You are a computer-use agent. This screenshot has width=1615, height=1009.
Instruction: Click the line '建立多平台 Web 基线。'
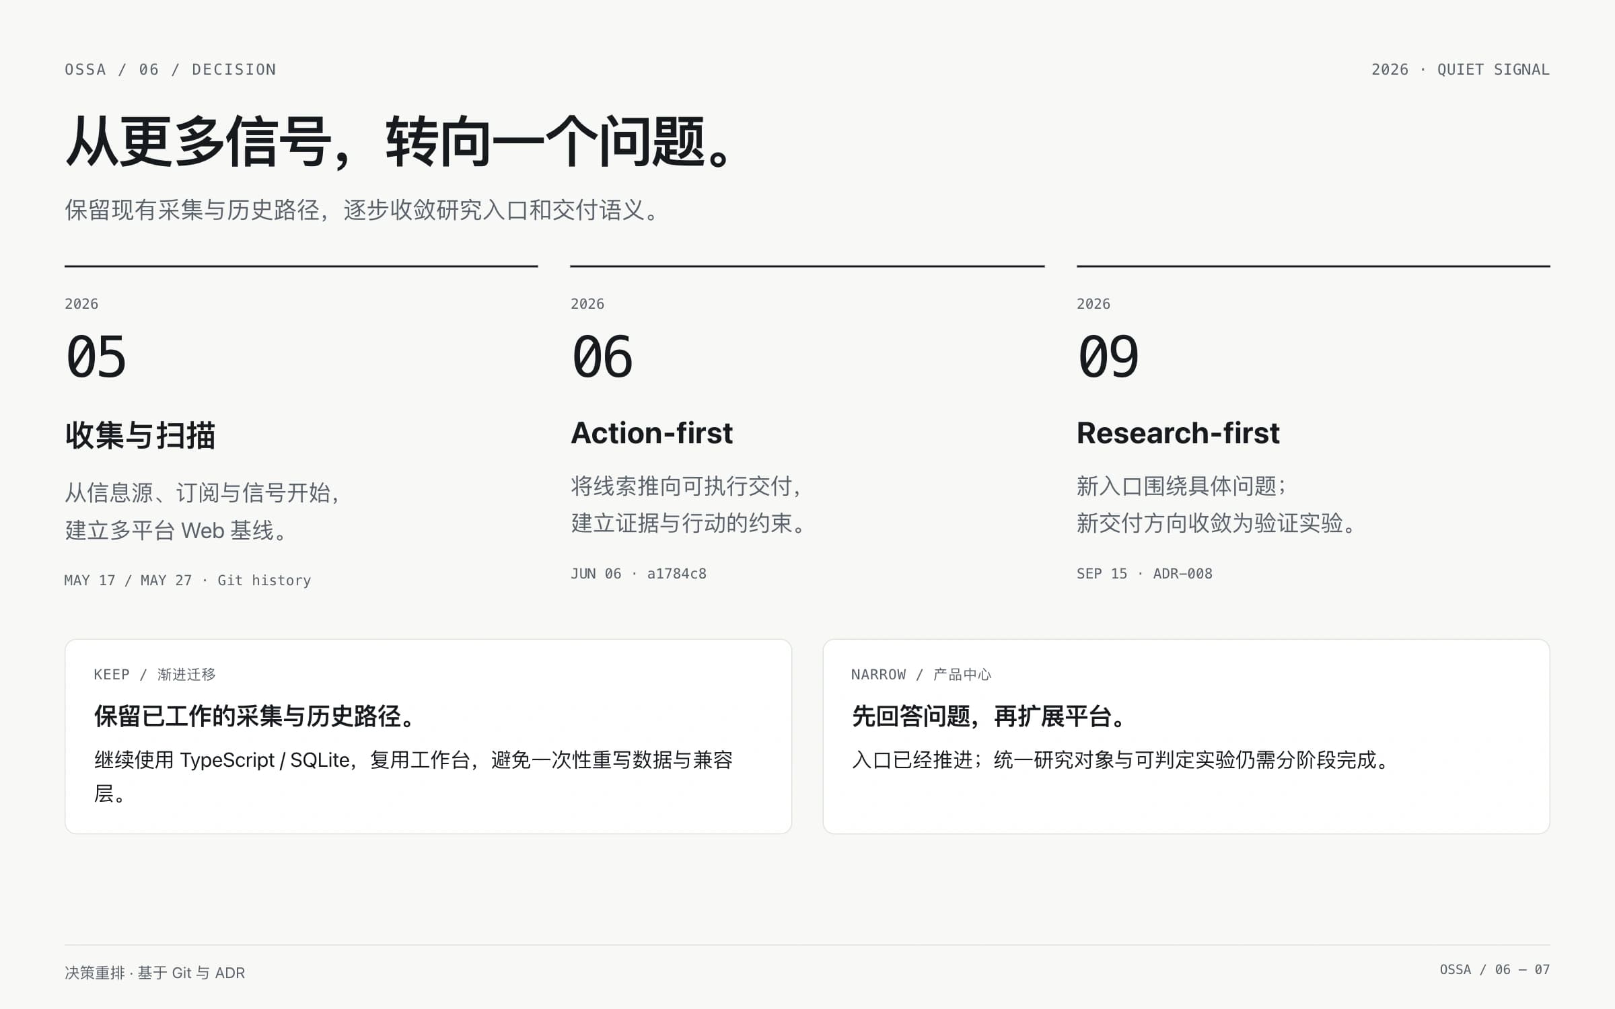tap(177, 530)
